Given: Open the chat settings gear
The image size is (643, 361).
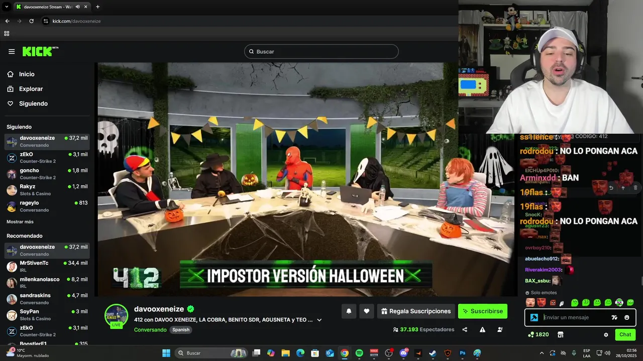Looking at the screenshot, I should click(606, 334).
